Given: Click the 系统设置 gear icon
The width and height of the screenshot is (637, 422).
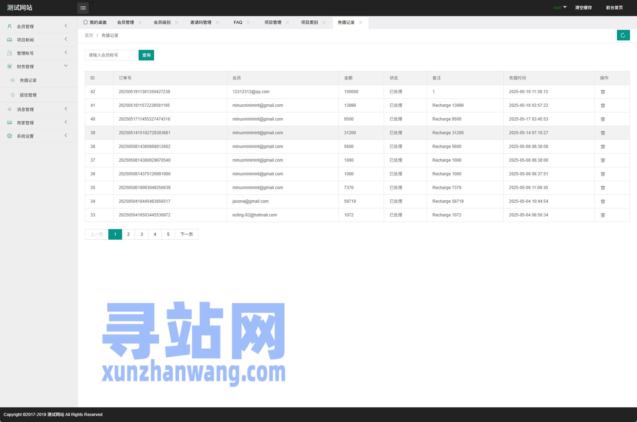Looking at the screenshot, I should click(x=9, y=136).
